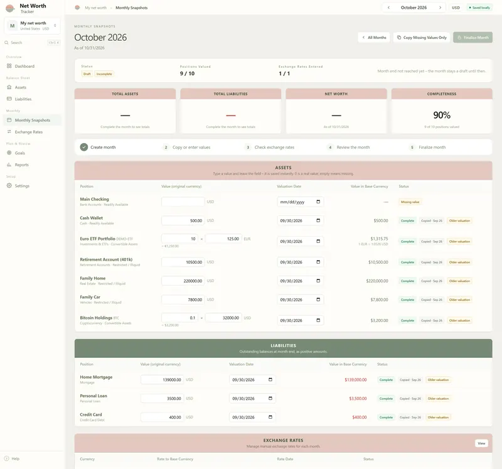Click the Settings gear icon
The width and height of the screenshot is (502, 469).
pos(9,185)
